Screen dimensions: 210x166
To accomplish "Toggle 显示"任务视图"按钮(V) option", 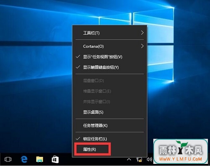I will pyautogui.click(x=110, y=57).
